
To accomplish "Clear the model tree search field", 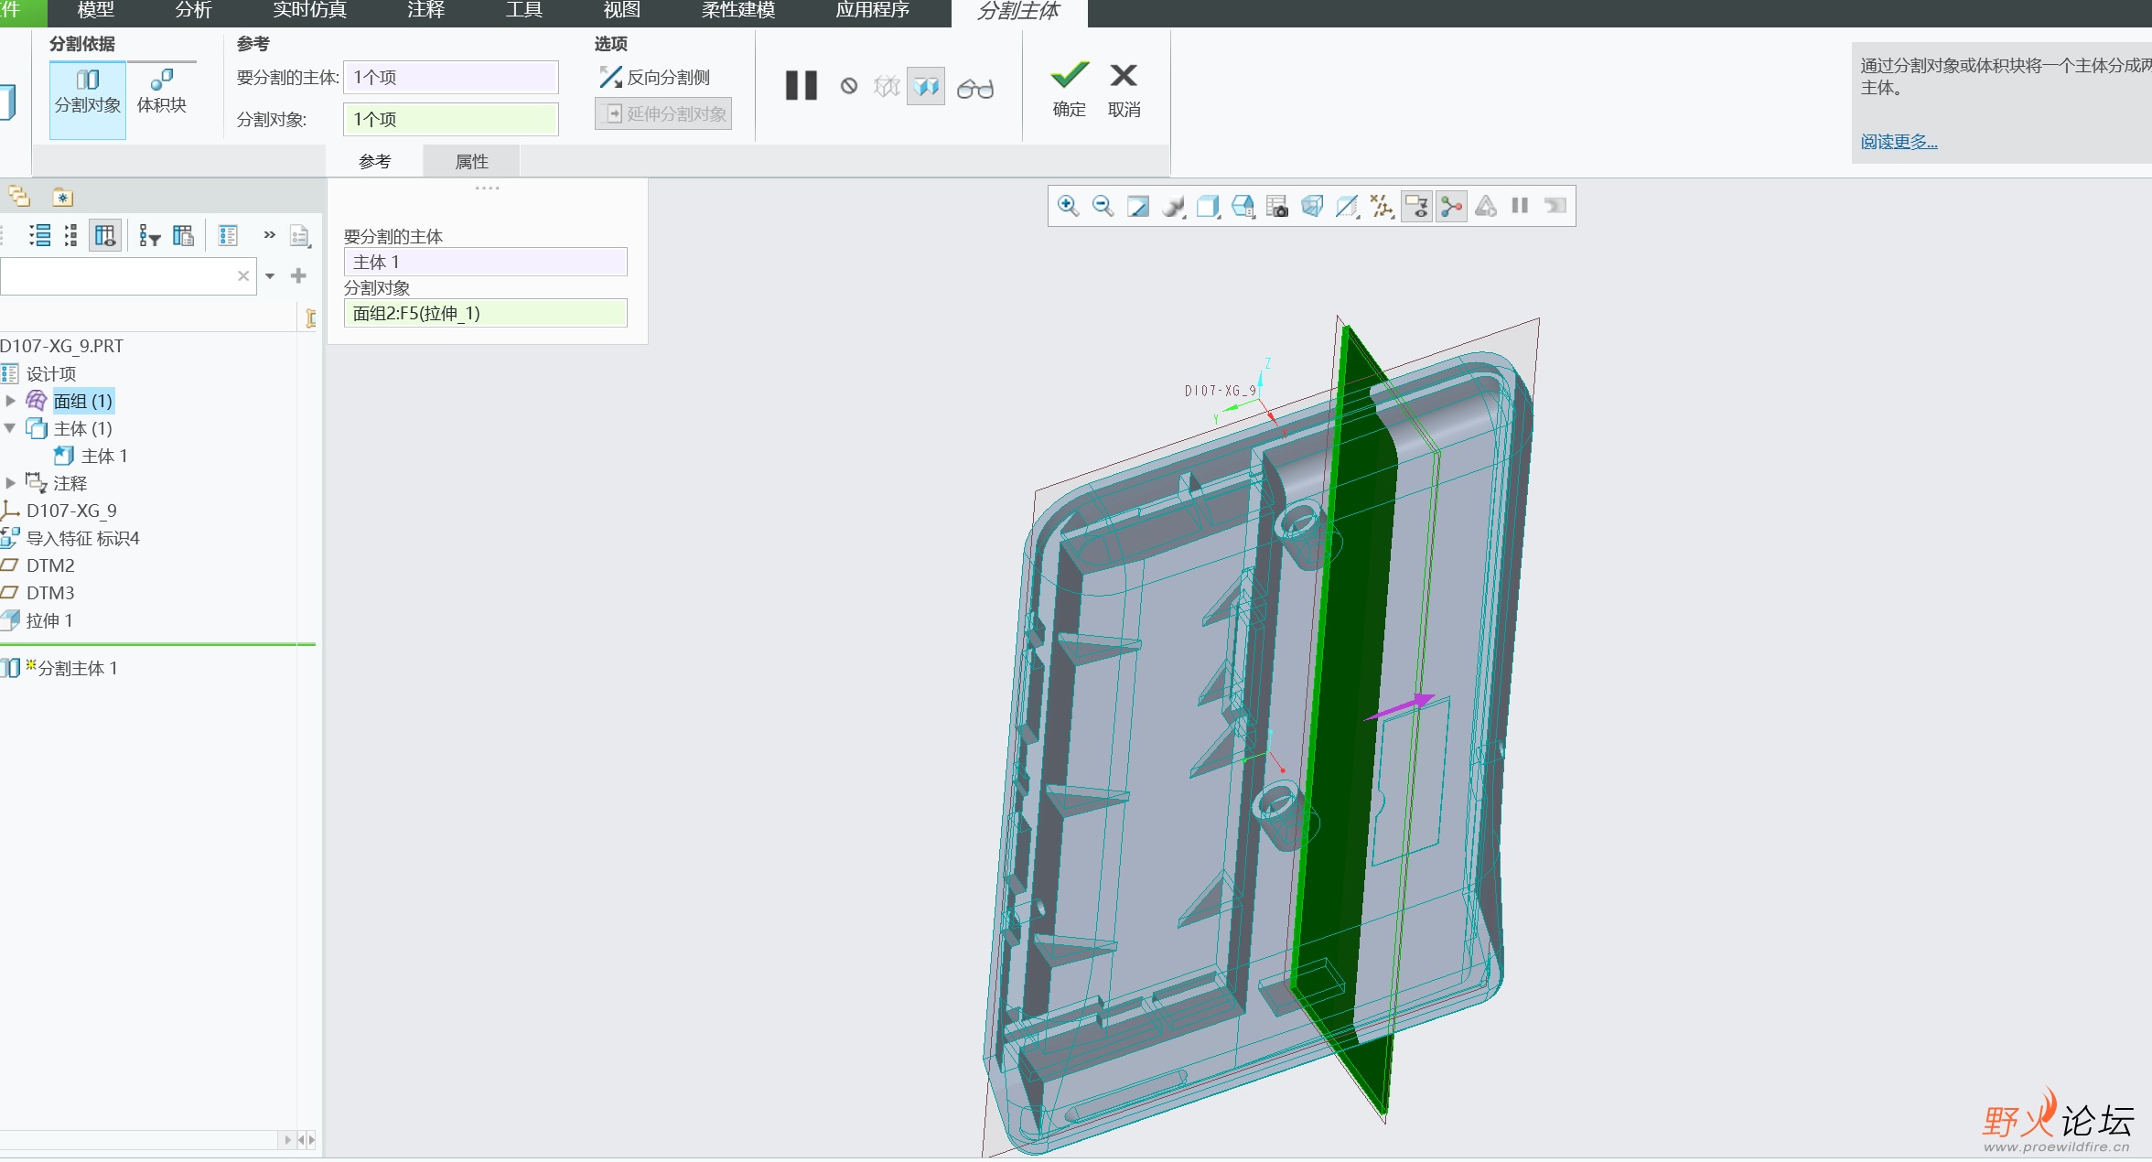I will click(x=243, y=276).
